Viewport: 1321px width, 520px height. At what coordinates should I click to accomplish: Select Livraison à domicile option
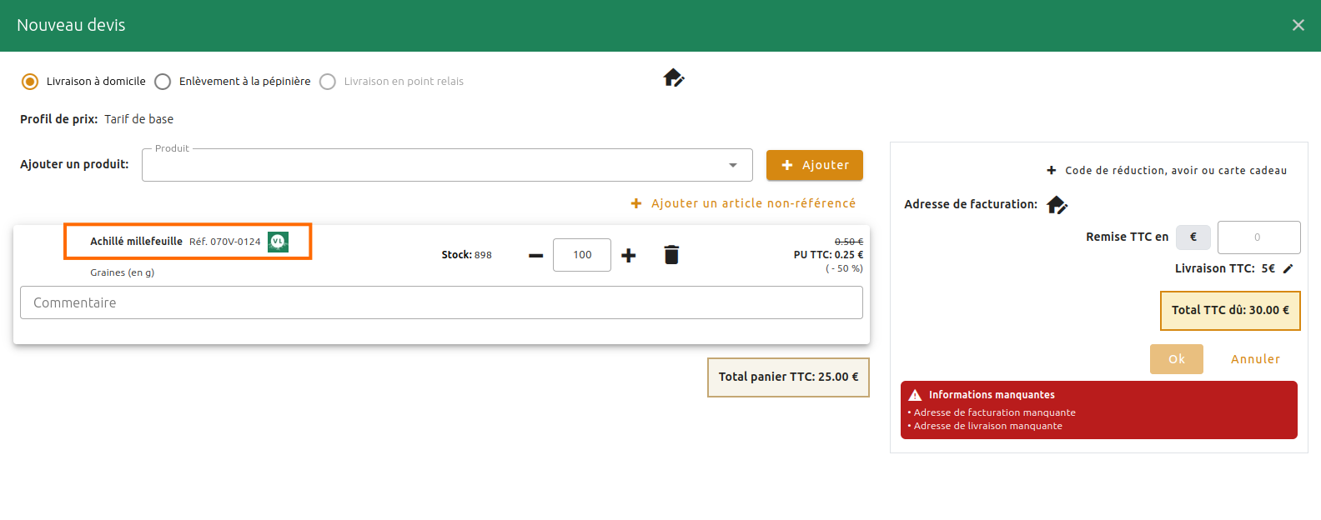click(30, 82)
